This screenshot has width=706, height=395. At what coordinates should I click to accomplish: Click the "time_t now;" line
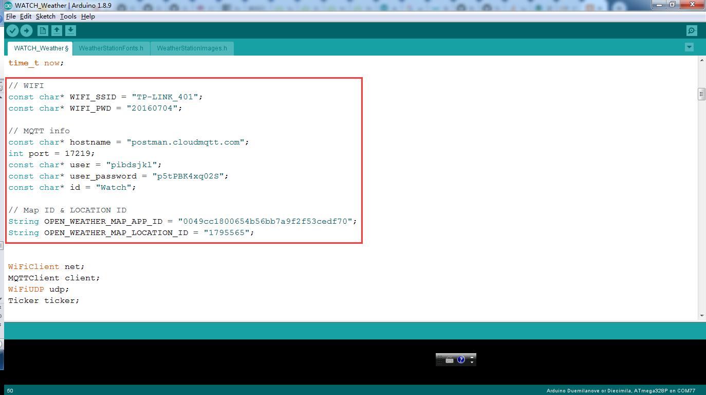tap(36, 63)
